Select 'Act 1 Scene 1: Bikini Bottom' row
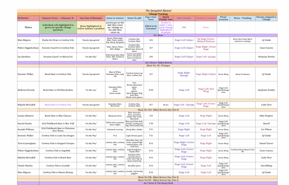 (158, 63)
